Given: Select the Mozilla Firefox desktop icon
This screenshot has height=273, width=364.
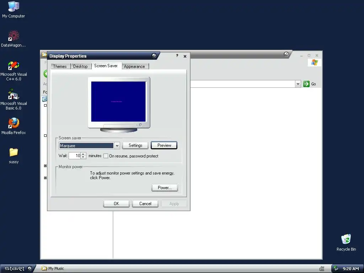Looking at the screenshot, I should pyautogui.click(x=14, y=126).
